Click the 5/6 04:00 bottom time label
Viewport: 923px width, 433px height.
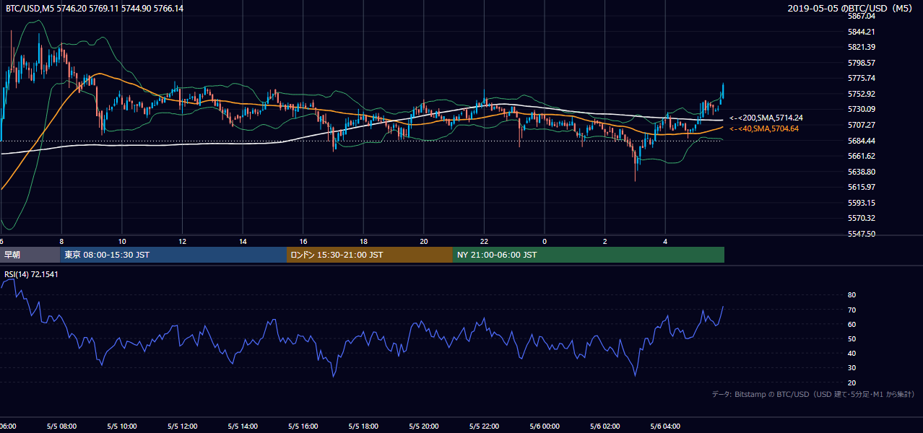pos(665,427)
